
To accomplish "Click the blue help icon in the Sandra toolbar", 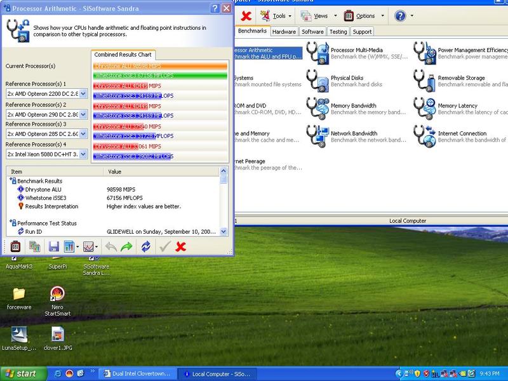I will 401,16.
